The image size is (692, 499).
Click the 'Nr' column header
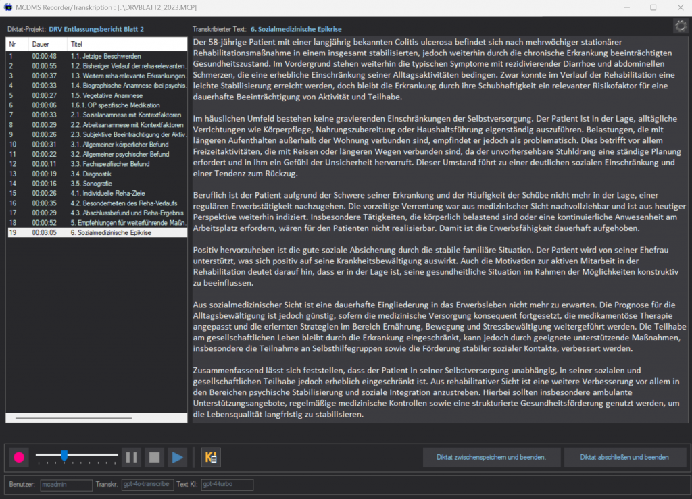(14, 43)
